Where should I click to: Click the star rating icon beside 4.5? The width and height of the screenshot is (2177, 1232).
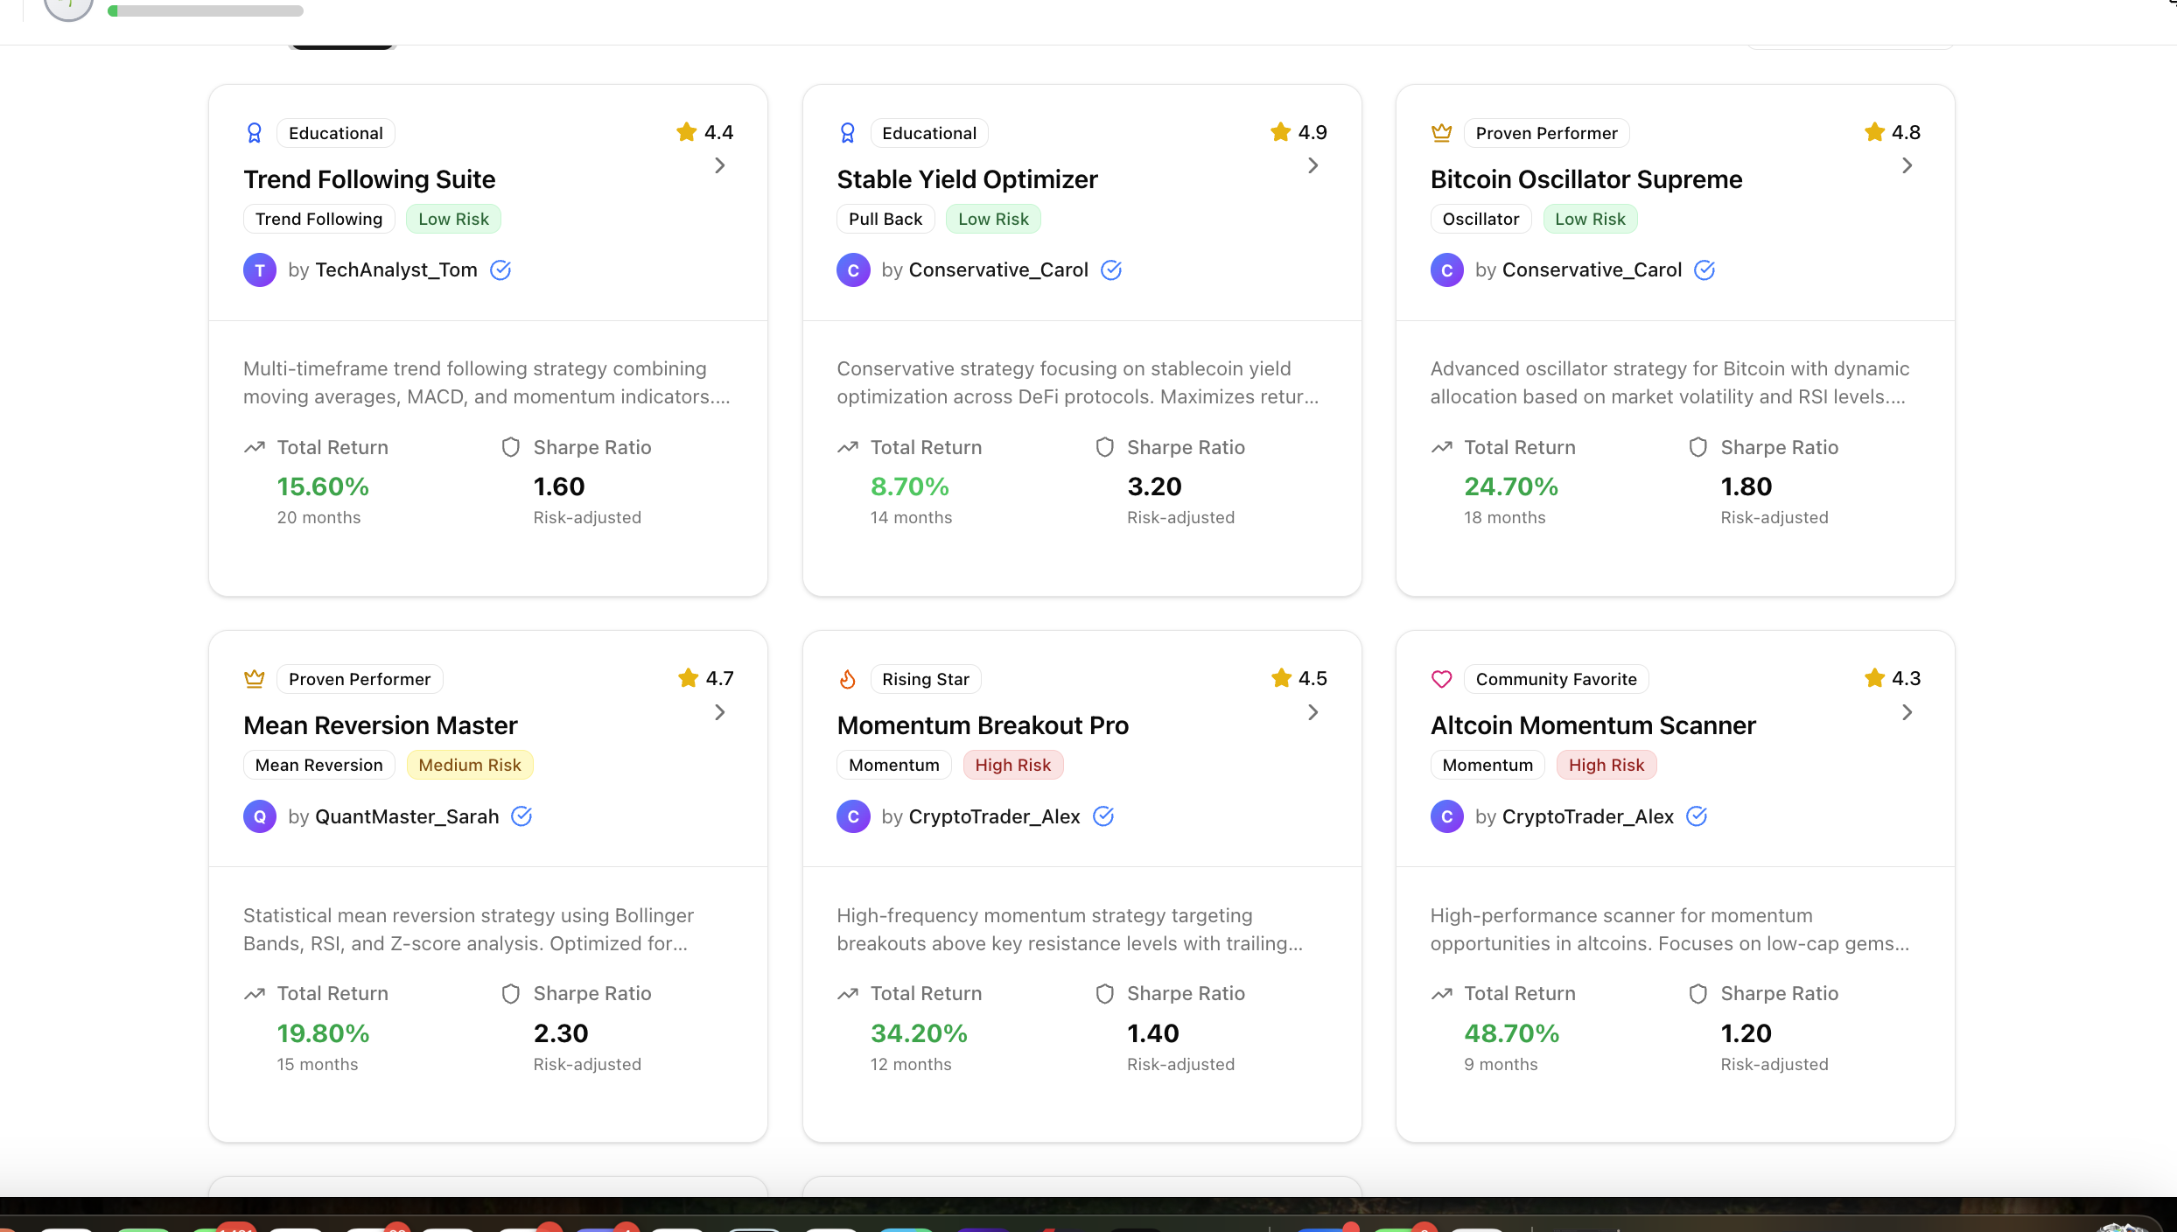[x=1281, y=678]
